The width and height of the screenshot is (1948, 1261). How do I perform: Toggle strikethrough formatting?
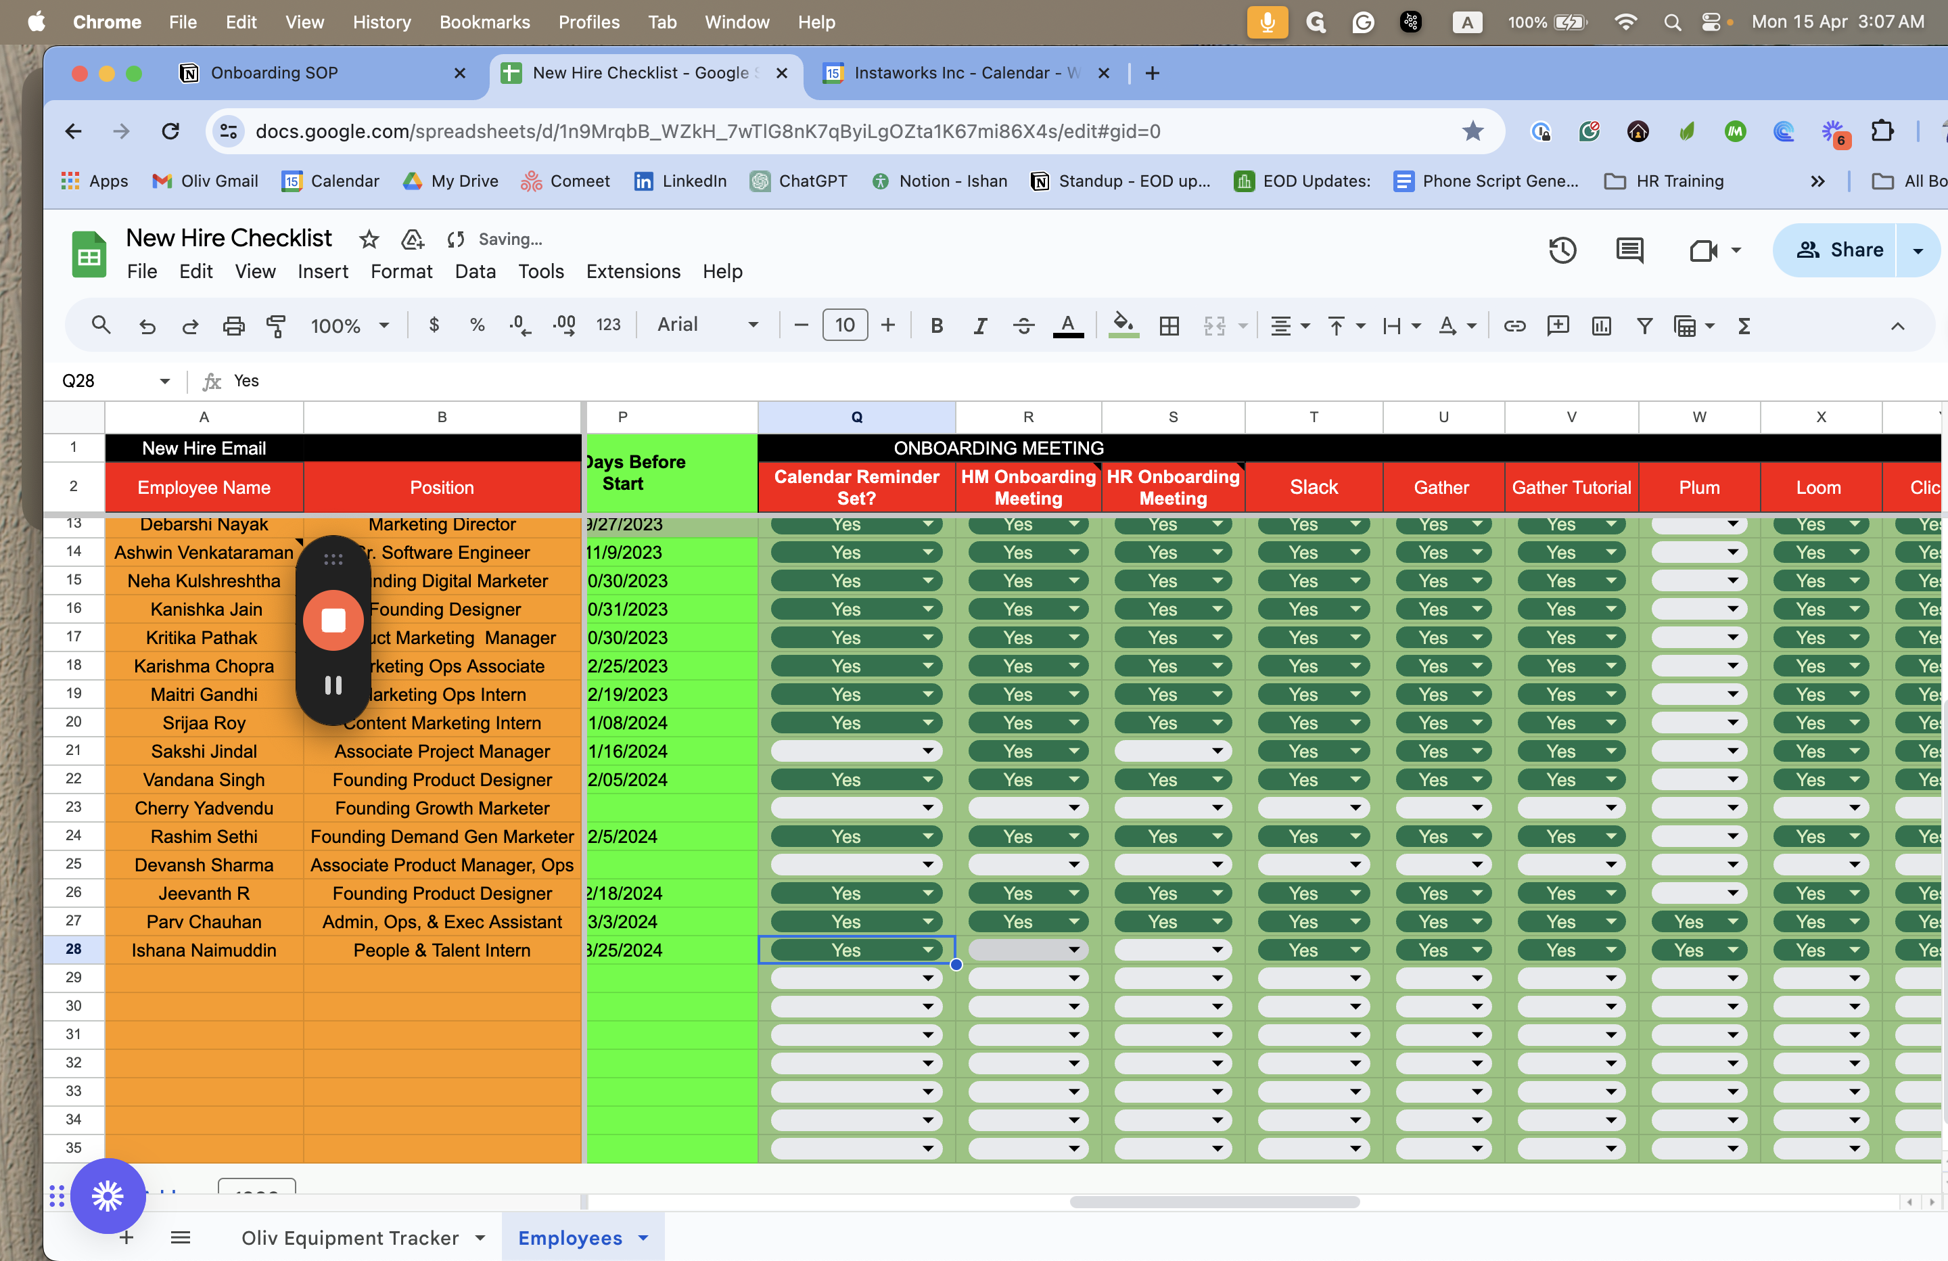(1023, 326)
